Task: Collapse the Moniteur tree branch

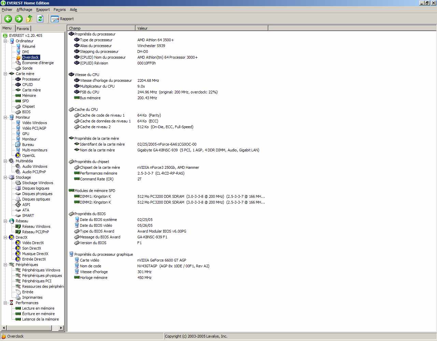Action: coord(5,117)
